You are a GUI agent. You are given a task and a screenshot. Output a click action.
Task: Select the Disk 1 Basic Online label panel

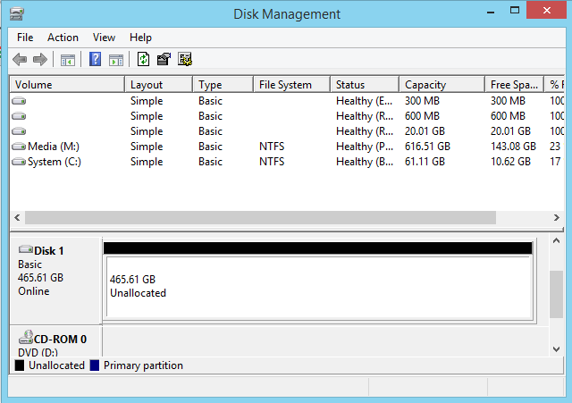click(55, 281)
